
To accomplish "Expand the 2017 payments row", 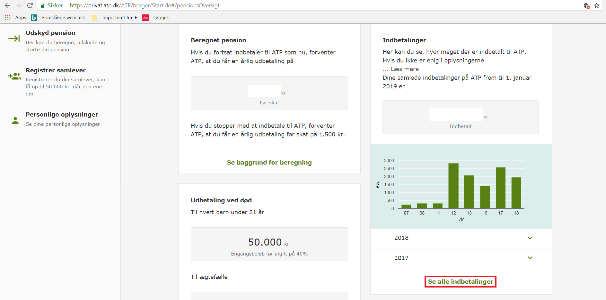I will coord(530,258).
